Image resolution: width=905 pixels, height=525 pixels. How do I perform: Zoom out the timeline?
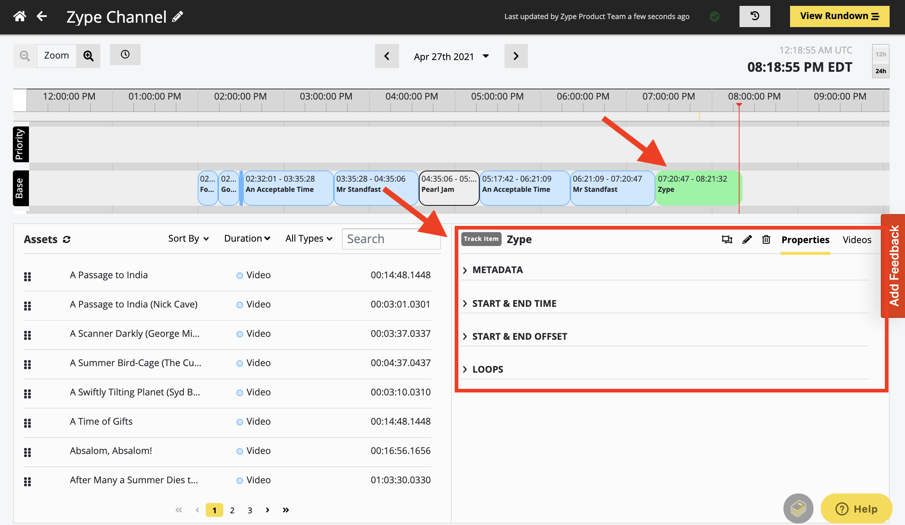(25, 56)
